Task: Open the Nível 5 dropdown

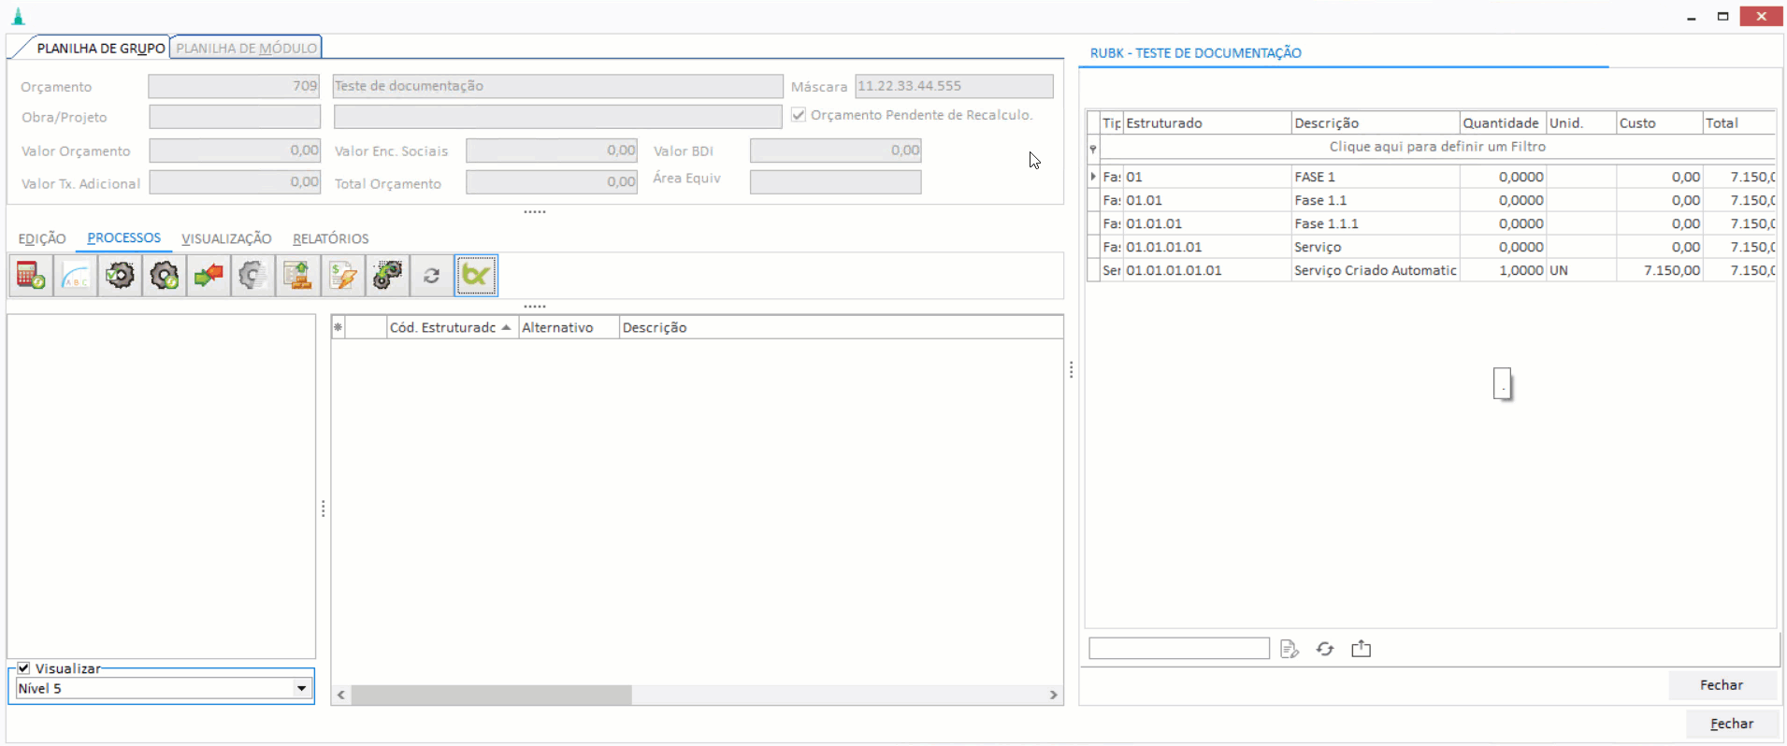Action: click(x=301, y=689)
